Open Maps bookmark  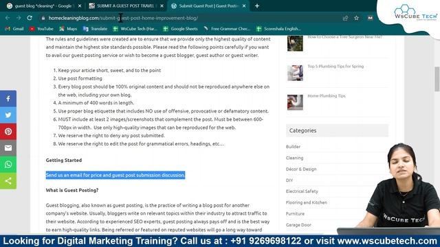point(68,29)
